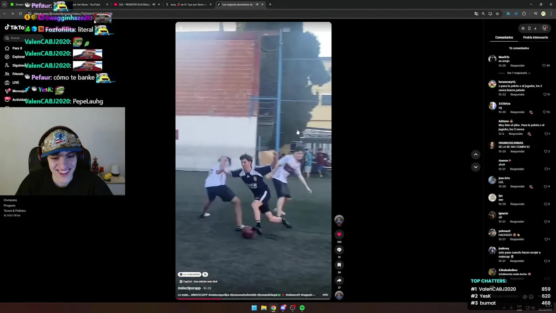Click the Terms & Policies footer link

pos(15,210)
